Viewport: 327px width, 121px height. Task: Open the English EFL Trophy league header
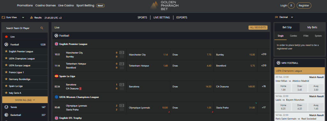[161, 118]
